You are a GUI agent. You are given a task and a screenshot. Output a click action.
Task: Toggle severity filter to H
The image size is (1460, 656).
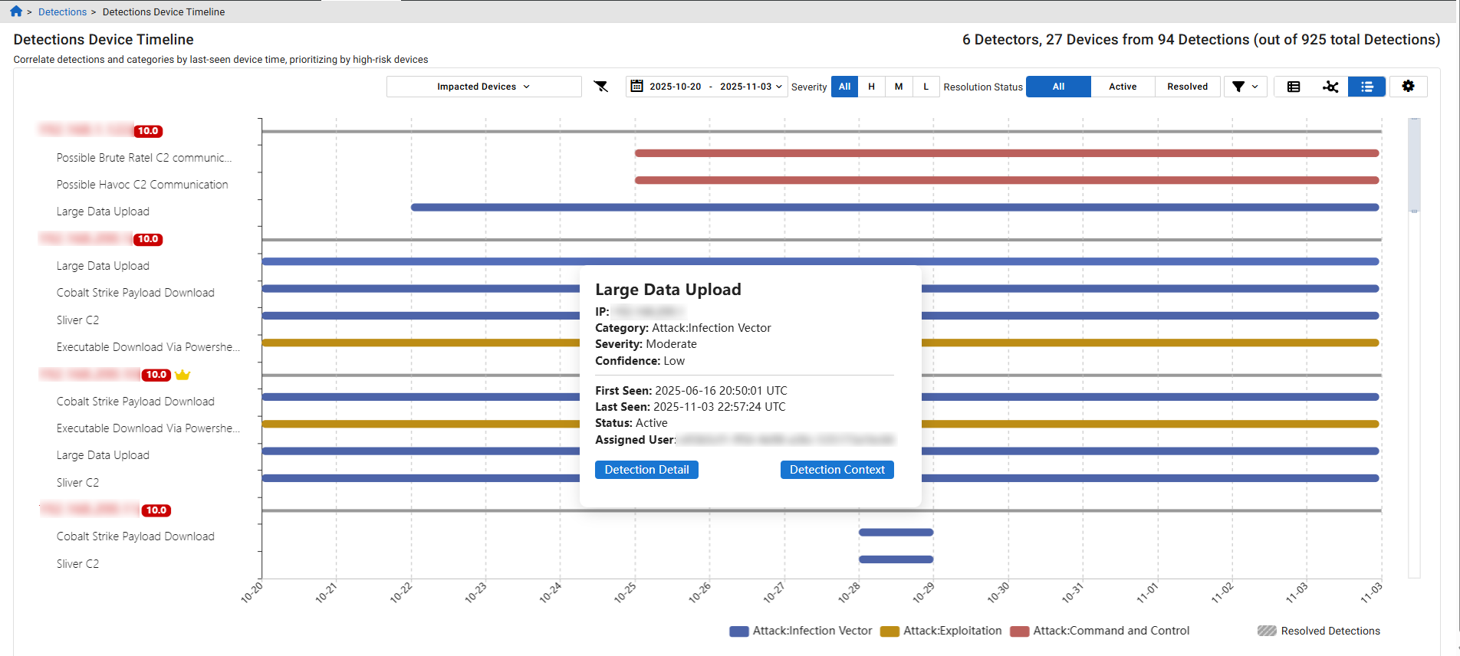871,87
